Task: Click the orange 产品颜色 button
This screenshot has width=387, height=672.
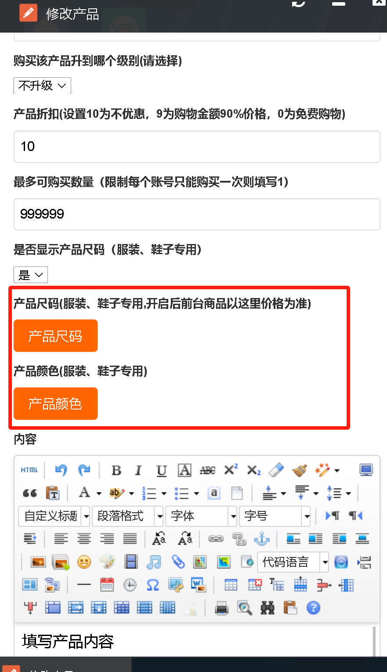Action: tap(55, 403)
